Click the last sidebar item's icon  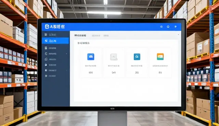[46, 76]
